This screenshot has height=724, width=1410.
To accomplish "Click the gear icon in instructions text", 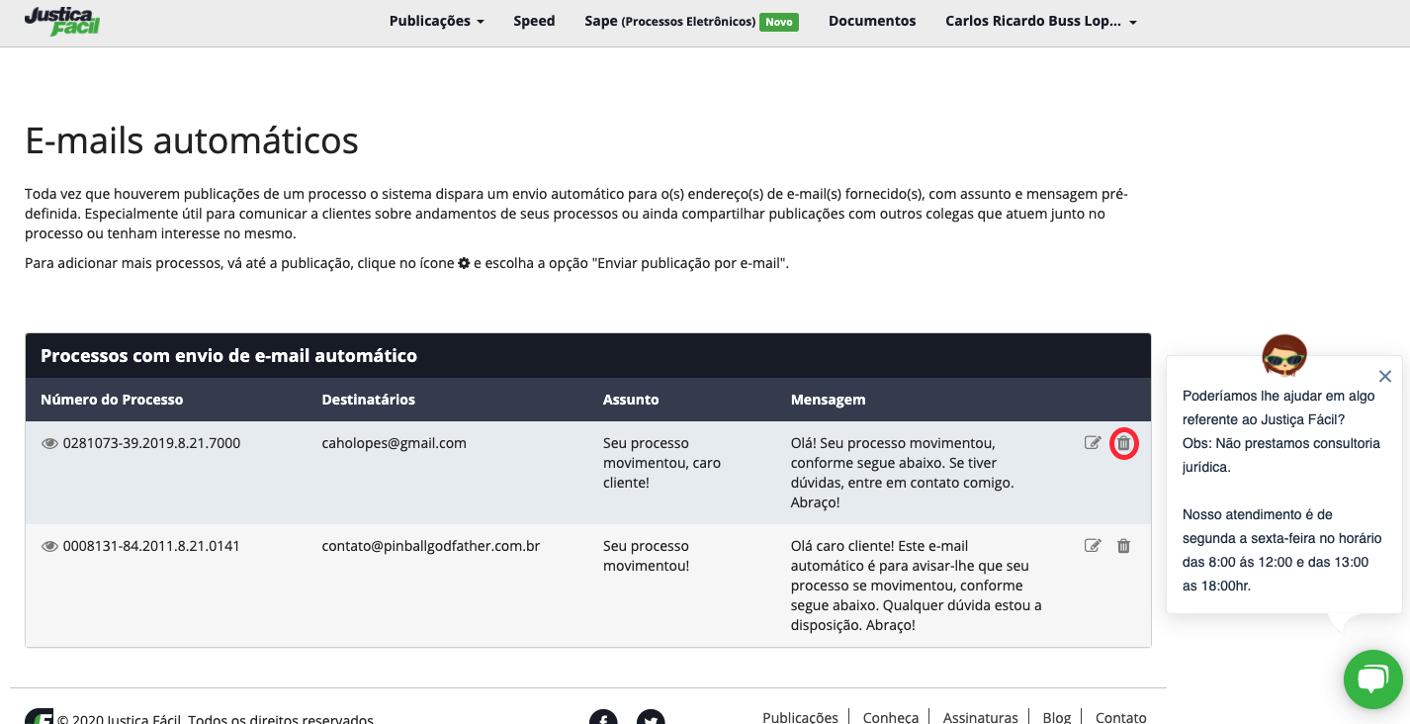I will 464,264.
